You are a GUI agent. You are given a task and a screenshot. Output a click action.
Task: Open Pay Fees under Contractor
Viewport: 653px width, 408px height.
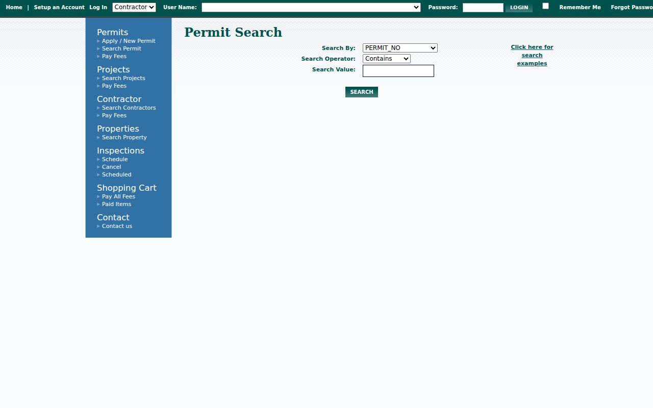pyautogui.click(x=114, y=115)
